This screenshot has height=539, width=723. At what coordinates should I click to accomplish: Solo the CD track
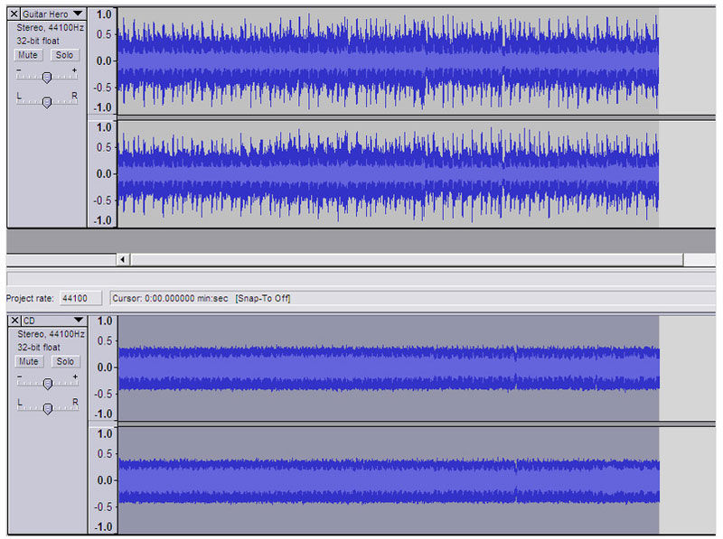coord(65,361)
